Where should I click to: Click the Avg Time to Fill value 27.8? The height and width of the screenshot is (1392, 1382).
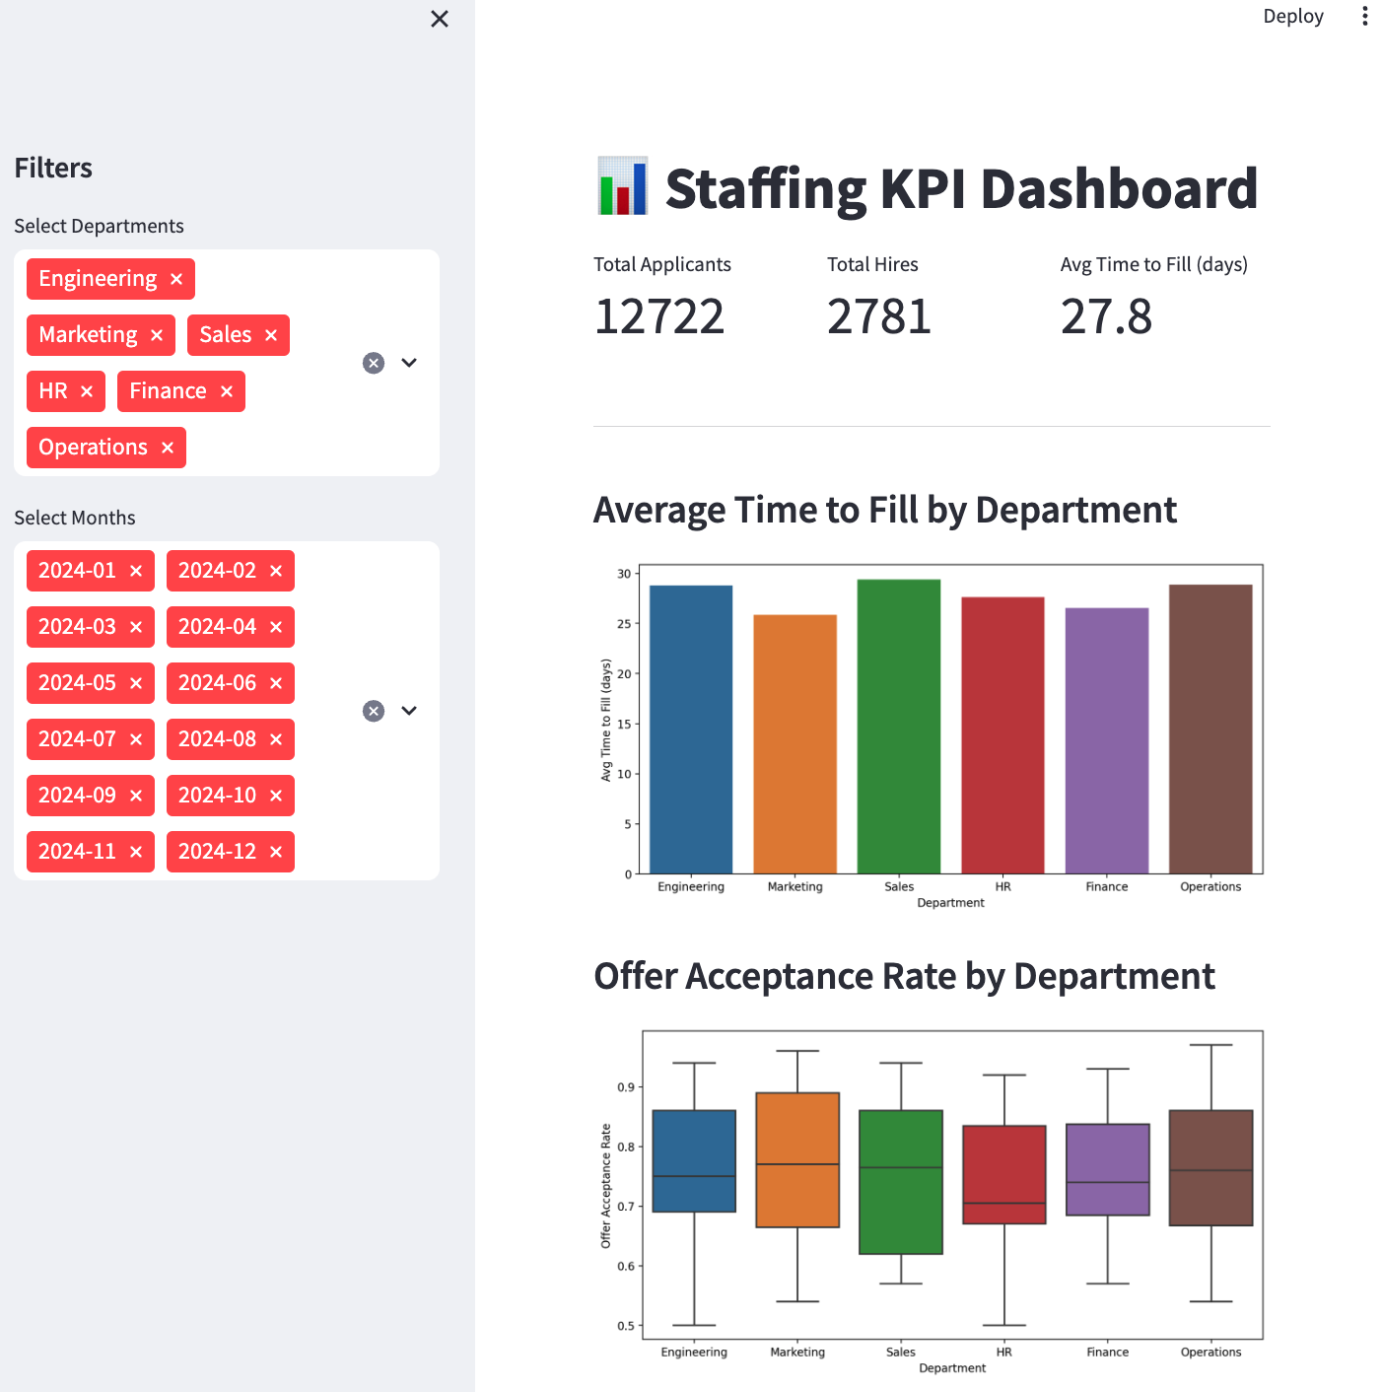pyautogui.click(x=1106, y=316)
